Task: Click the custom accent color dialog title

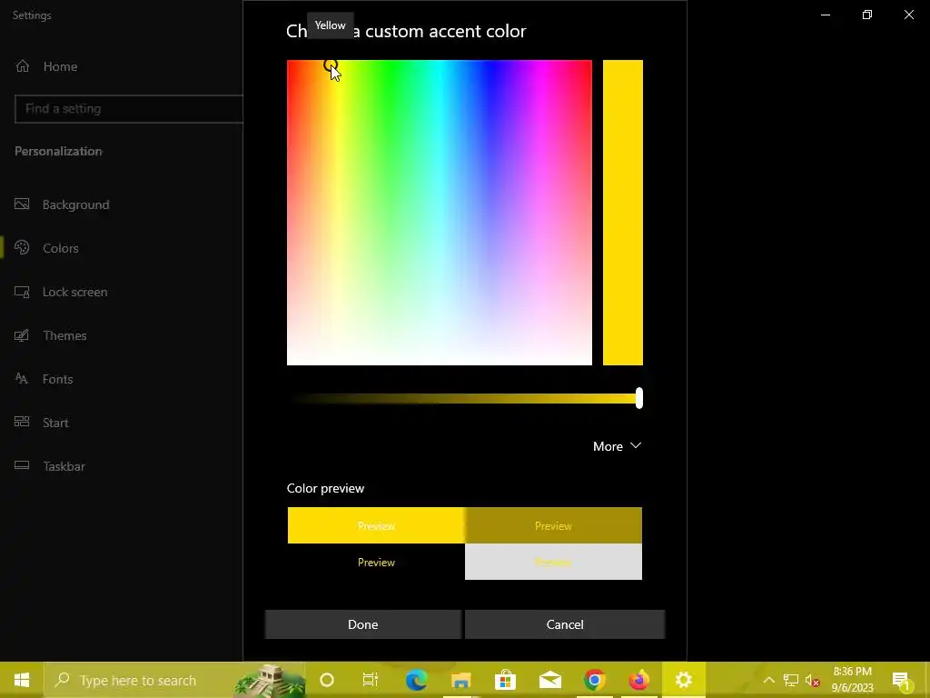Action: pyautogui.click(x=406, y=31)
